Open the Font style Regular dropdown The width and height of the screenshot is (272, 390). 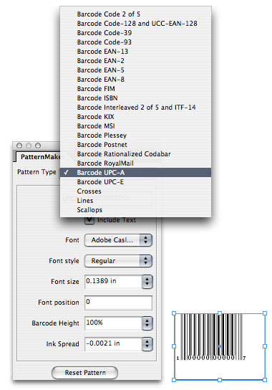click(x=118, y=261)
